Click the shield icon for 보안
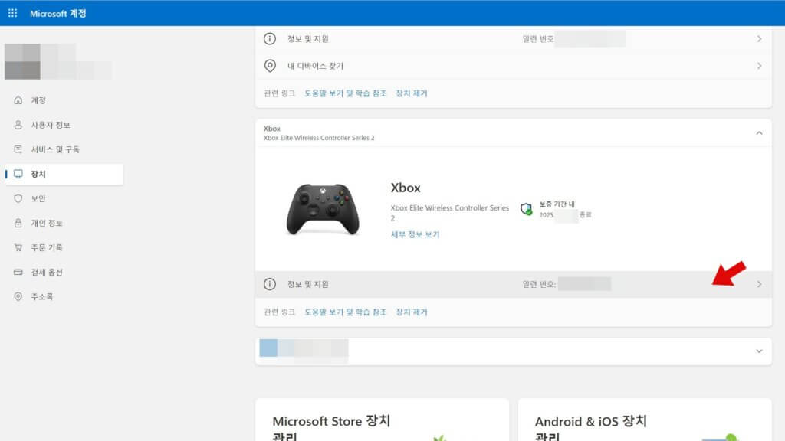This screenshot has width=785, height=441. click(18, 198)
